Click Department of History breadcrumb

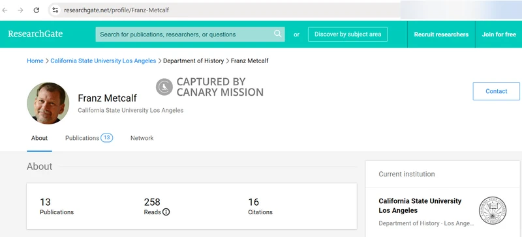(x=193, y=61)
